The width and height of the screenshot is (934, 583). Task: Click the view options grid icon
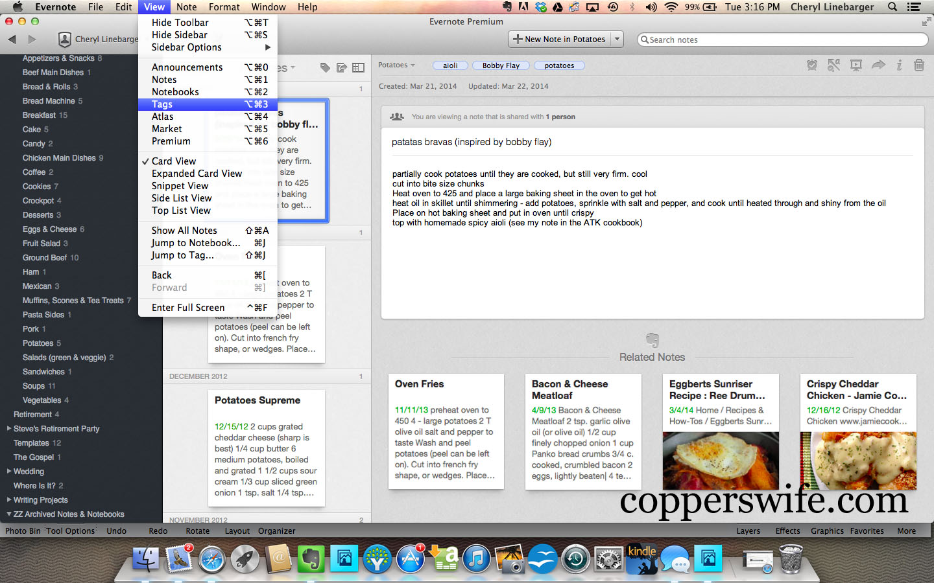(x=358, y=67)
